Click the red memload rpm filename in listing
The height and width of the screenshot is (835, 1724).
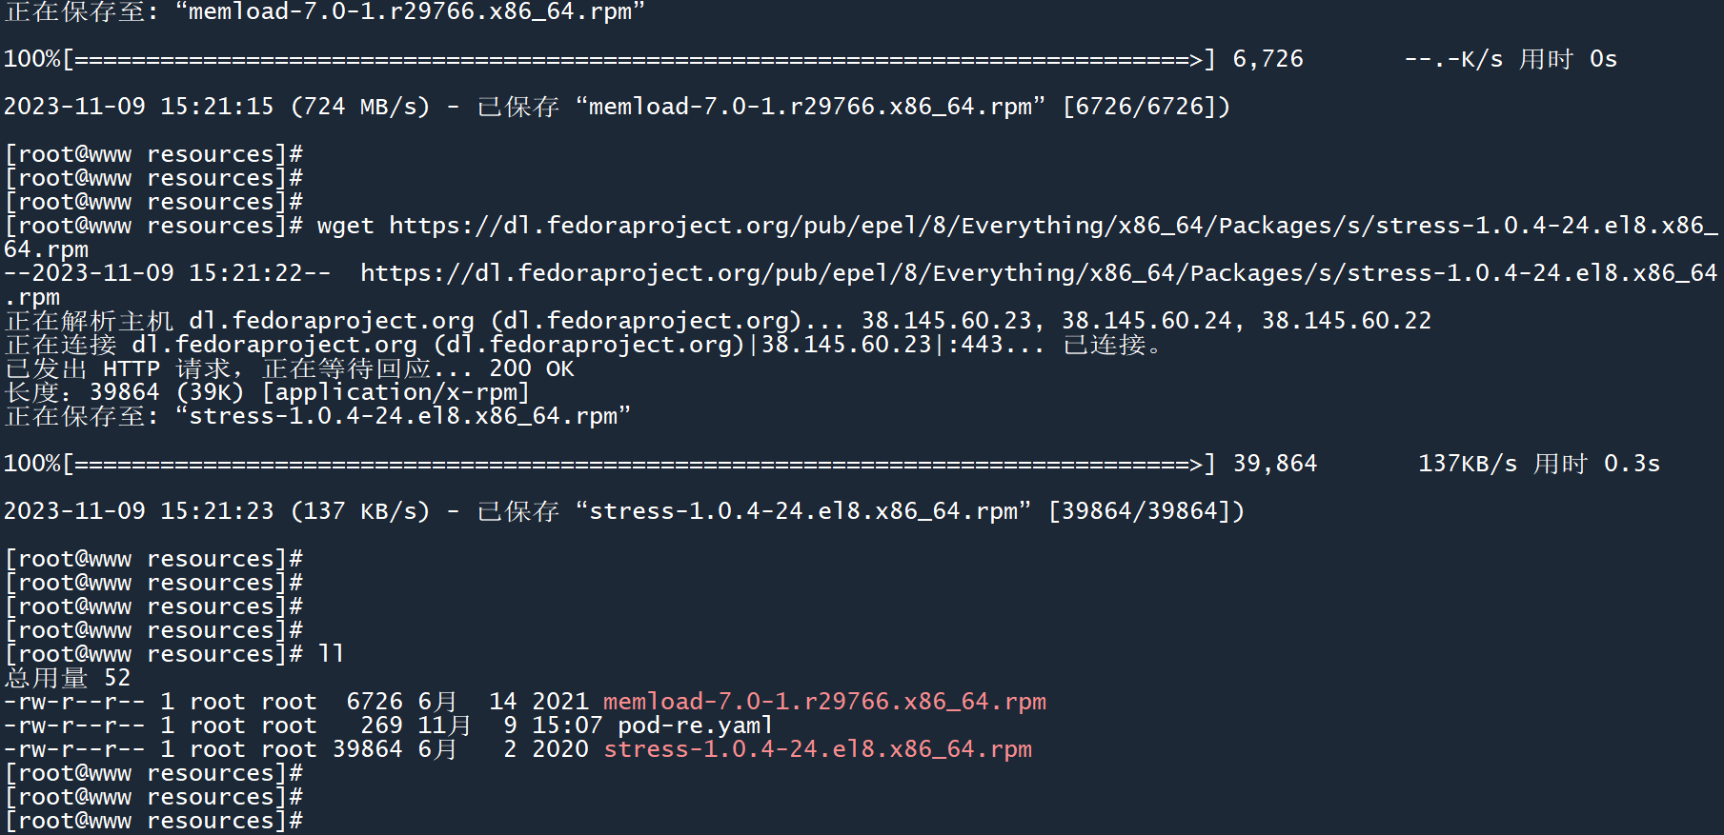[824, 702]
